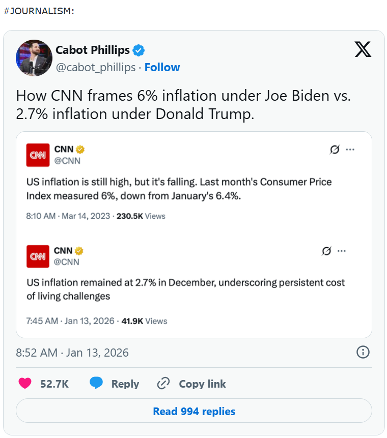Click the Cabot Phillips display name

[92, 50]
